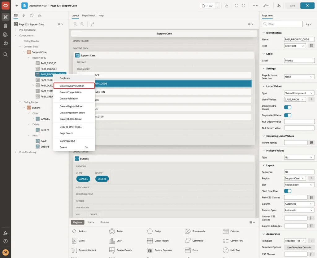Click the Save button

(292, 6)
